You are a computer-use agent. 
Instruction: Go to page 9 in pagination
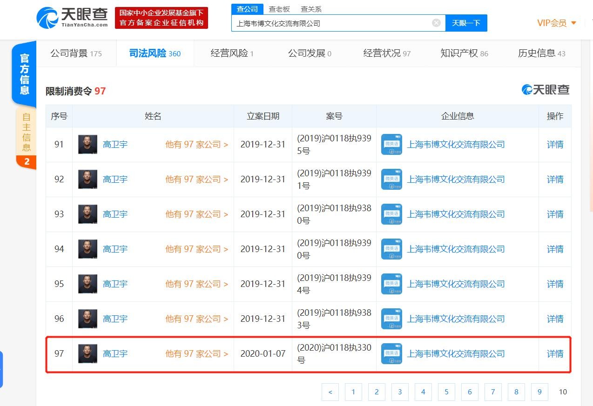coord(539,392)
